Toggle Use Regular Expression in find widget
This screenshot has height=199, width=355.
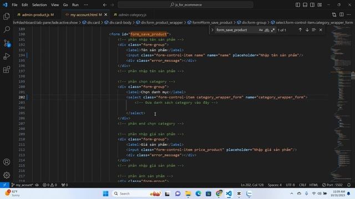(273, 30)
